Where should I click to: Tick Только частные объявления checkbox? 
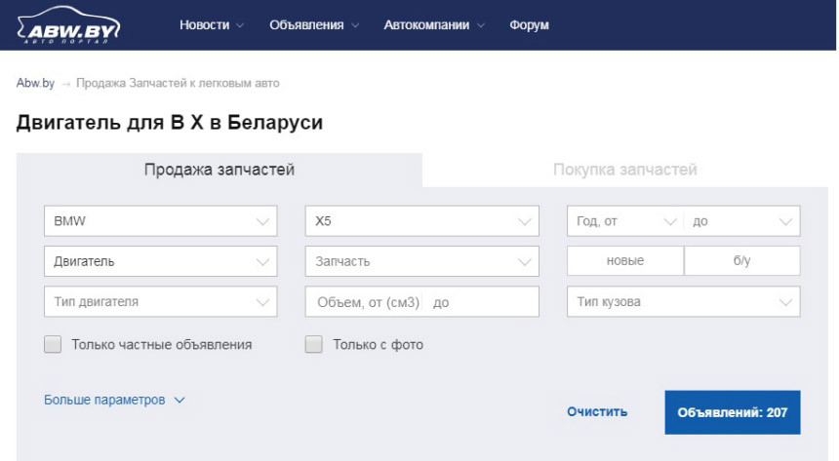53,344
